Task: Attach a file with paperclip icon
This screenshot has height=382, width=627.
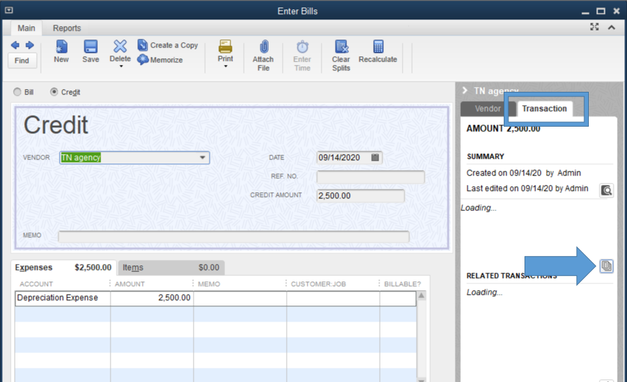Action: [263, 46]
